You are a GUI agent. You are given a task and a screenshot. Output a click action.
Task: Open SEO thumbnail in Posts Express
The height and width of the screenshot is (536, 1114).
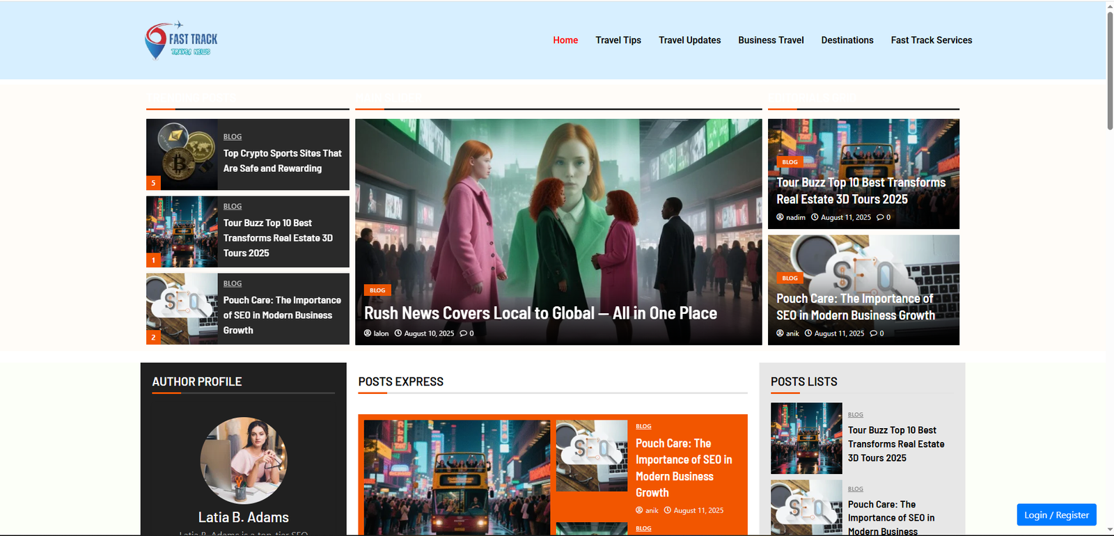click(592, 455)
